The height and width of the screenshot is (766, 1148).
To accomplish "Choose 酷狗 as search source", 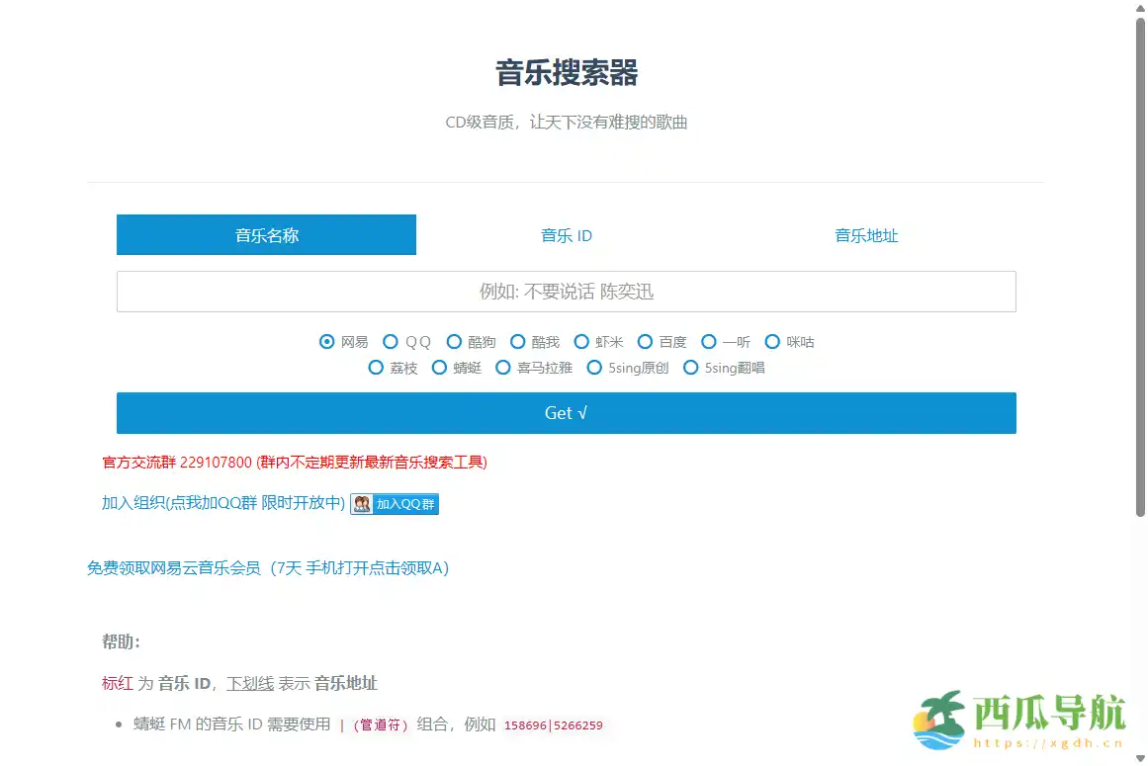I will (x=453, y=342).
